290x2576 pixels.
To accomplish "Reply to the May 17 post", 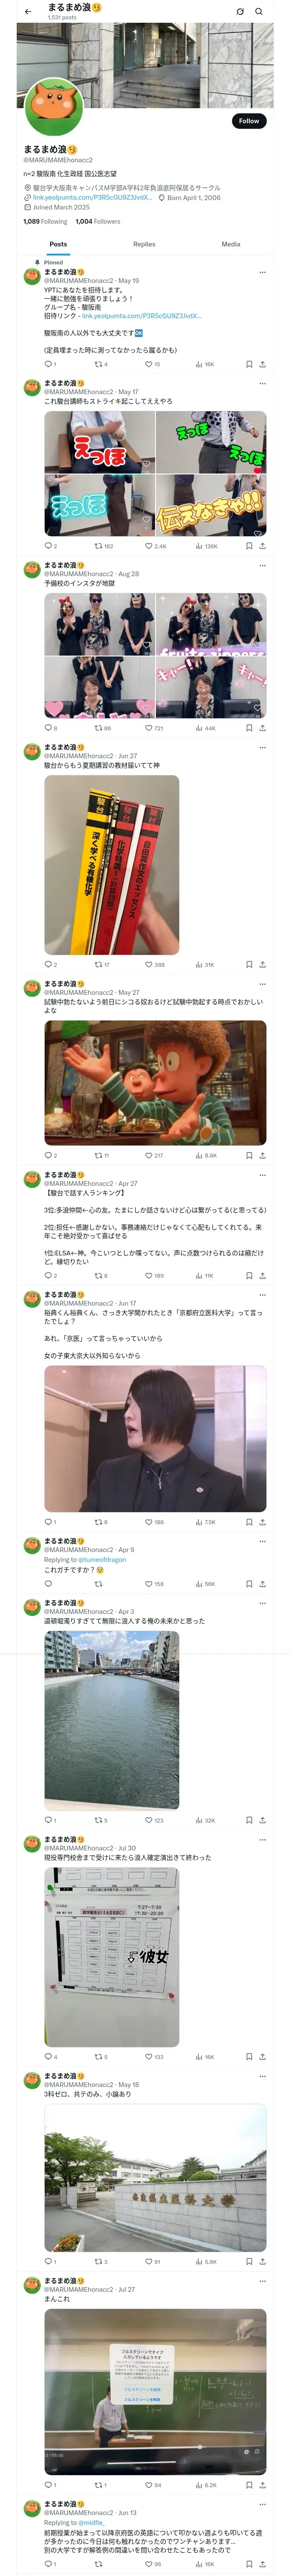I will click(50, 546).
